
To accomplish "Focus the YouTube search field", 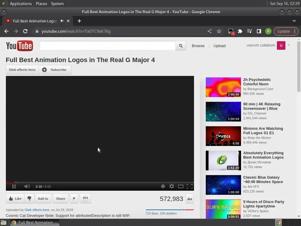I will pos(108,46).
